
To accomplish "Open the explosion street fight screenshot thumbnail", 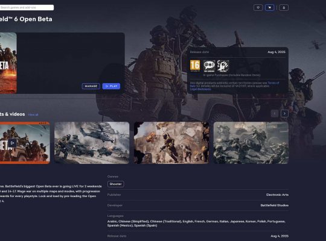I will click(x=171, y=143).
